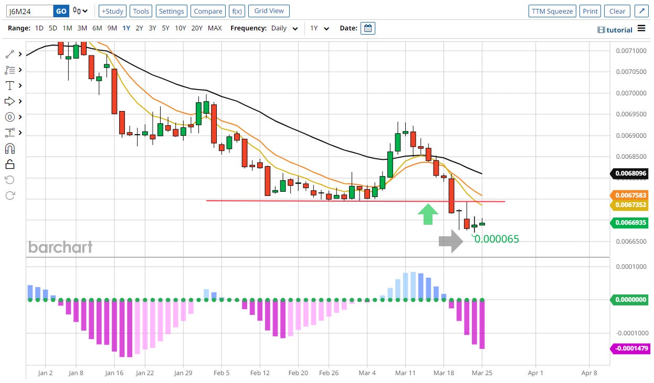The image size is (654, 383).
Task: Select the 5D range
Action: click(x=53, y=28)
